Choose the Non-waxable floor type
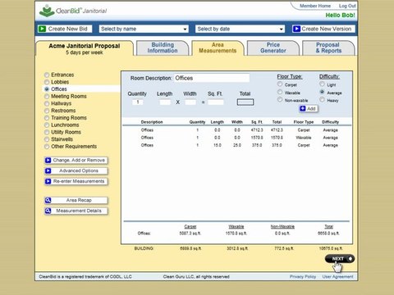 (x=280, y=100)
